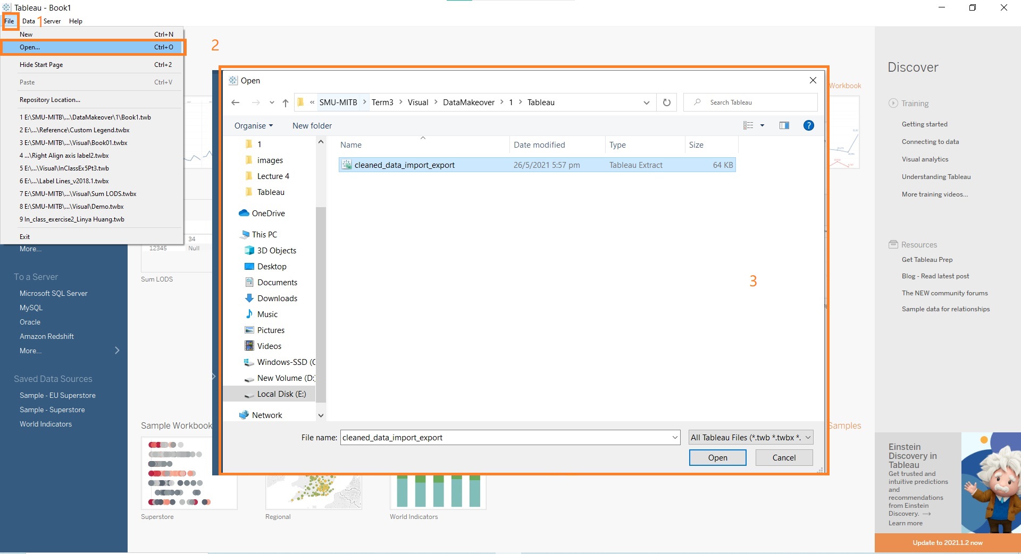Choose Repository Location... menu entry
1021x554 pixels.
93,99
